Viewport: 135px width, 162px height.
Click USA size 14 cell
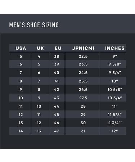pyautogui.click(x=21, y=131)
